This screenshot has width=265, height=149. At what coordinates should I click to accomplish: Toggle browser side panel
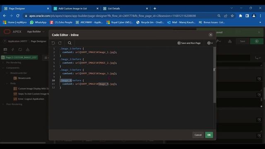247,16
